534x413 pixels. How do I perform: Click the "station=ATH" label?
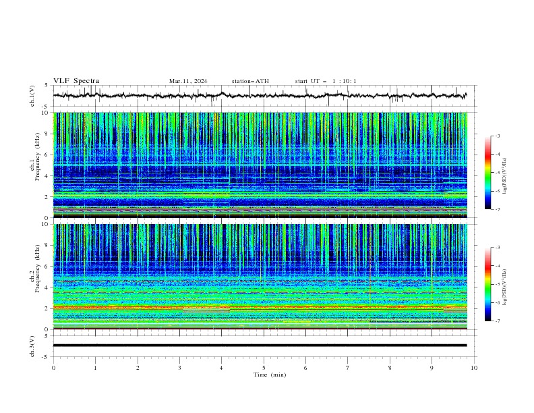pos(250,81)
